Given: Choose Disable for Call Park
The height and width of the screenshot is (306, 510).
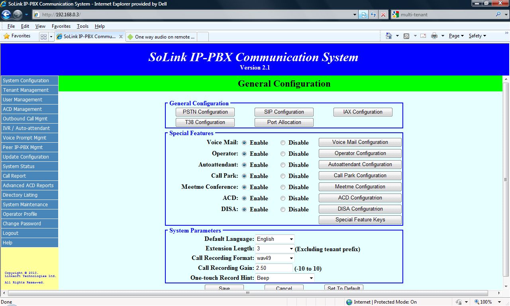Looking at the screenshot, I should point(283,176).
